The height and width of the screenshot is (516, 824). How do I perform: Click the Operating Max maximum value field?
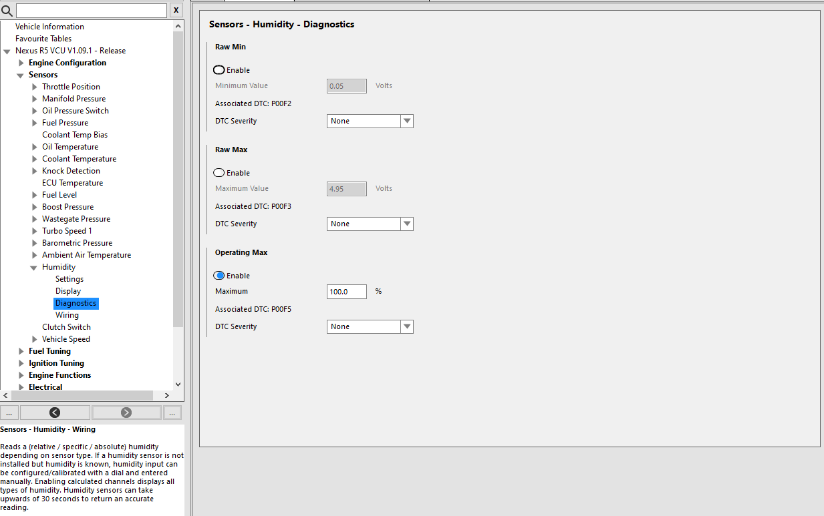tap(346, 292)
